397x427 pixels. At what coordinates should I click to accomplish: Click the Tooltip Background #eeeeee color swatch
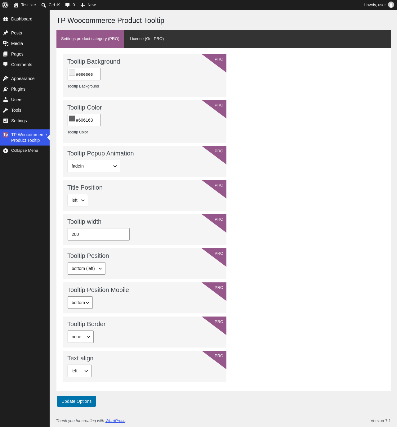coord(72,73)
